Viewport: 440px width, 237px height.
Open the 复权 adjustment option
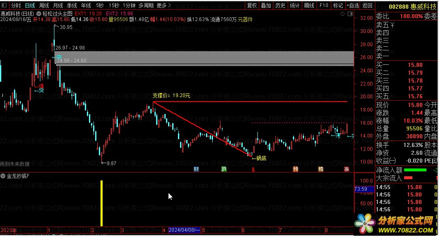[x=252, y=5]
